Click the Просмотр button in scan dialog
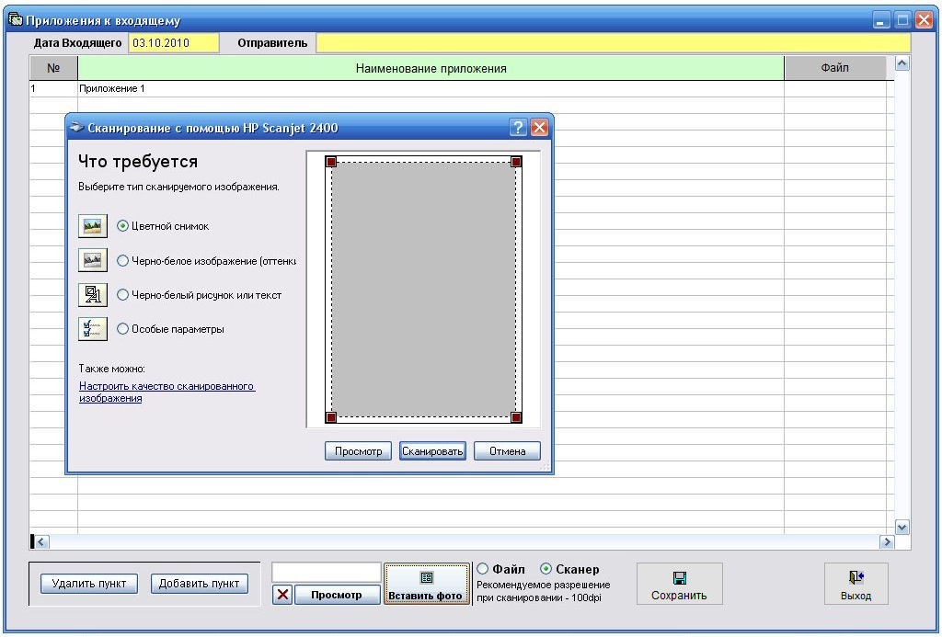 (x=358, y=451)
